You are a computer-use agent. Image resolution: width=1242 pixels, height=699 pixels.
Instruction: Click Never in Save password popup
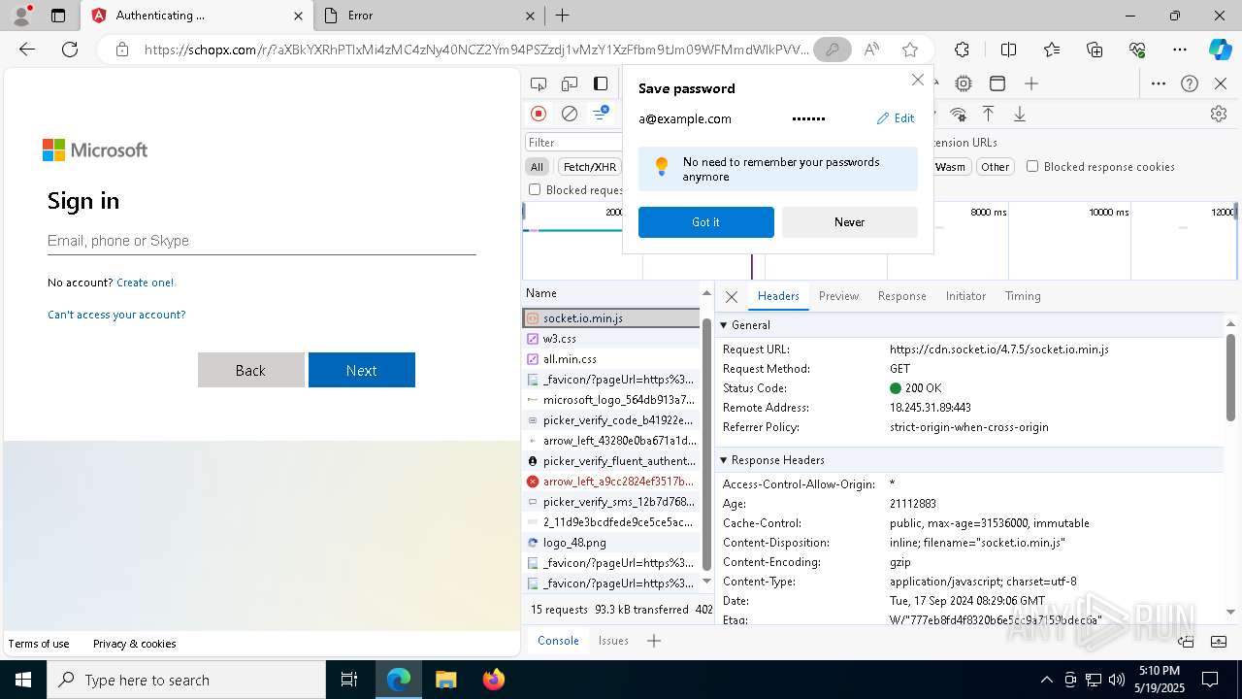click(850, 222)
